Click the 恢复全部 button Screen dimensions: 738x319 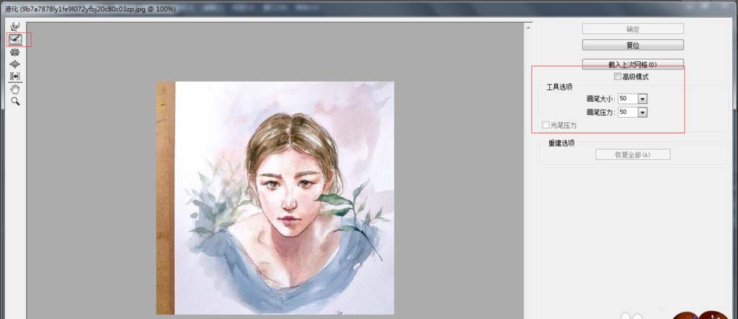632,155
